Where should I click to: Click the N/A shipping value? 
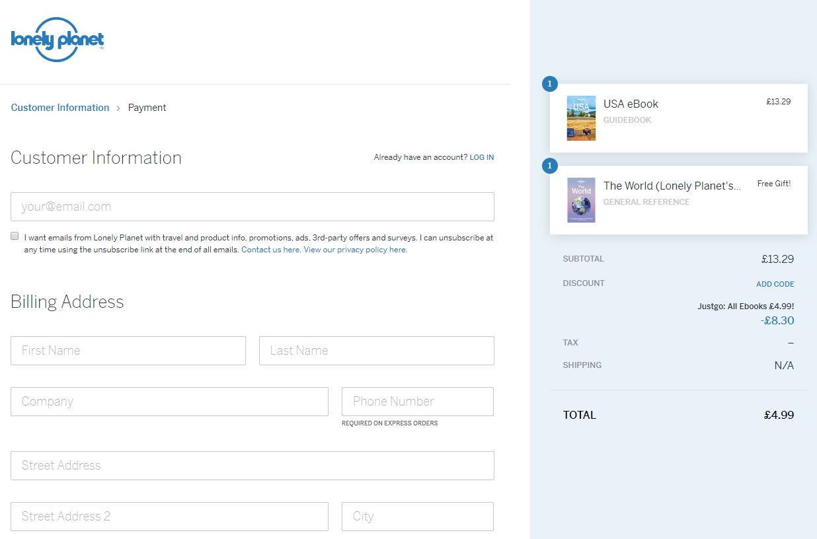coord(784,366)
